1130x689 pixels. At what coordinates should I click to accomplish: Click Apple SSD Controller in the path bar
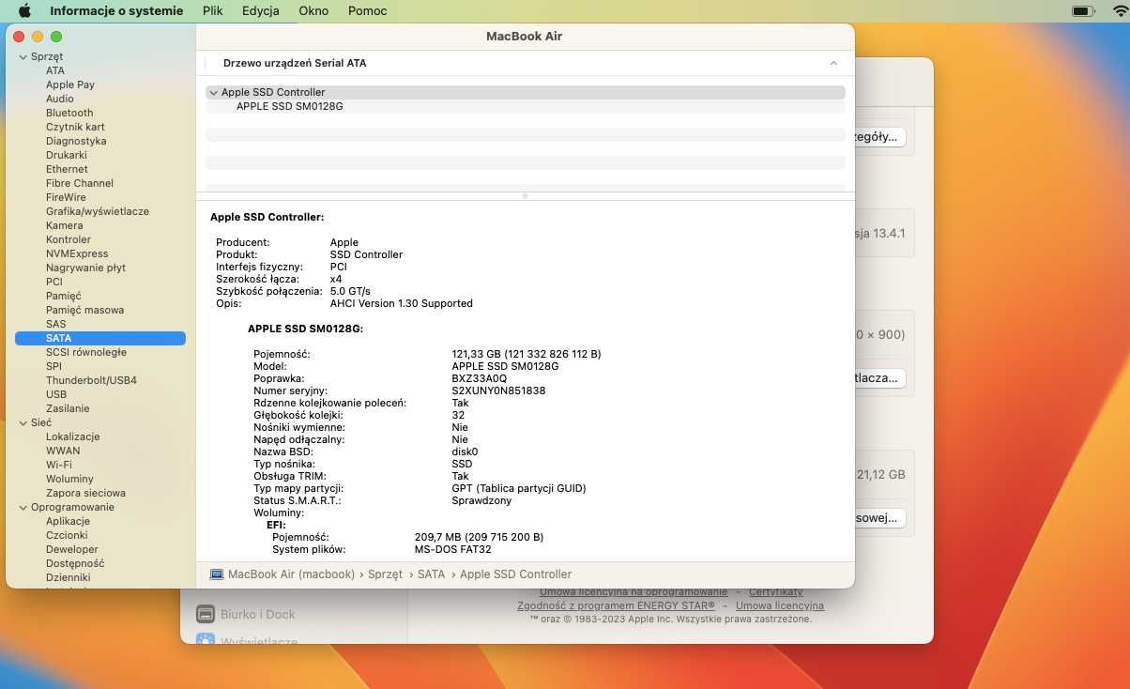point(515,574)
